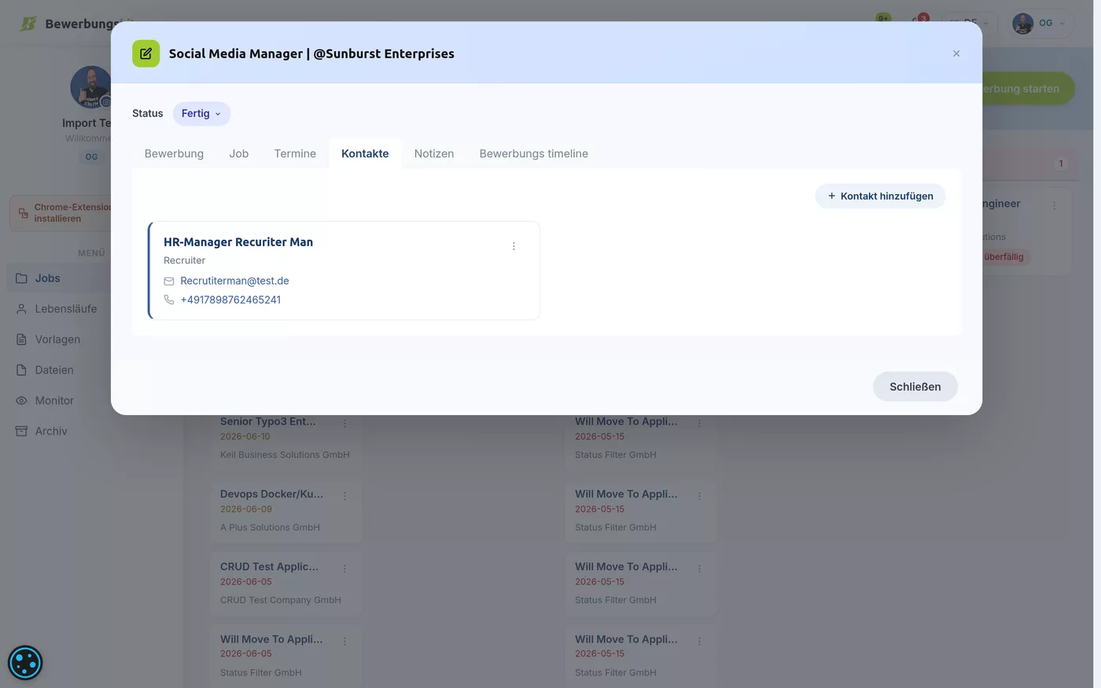Open three-dot menu on 2026-06-05 Will Move card
This screenshot has height=688, width=1101.
pyautogui.click(x=344, y=642)
